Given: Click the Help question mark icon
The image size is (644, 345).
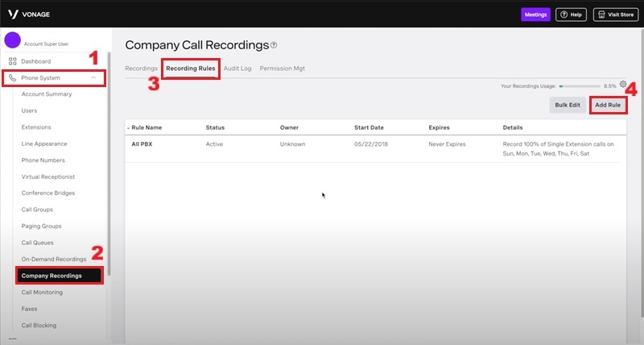Looking at the screenshot, I should (563, 15).
